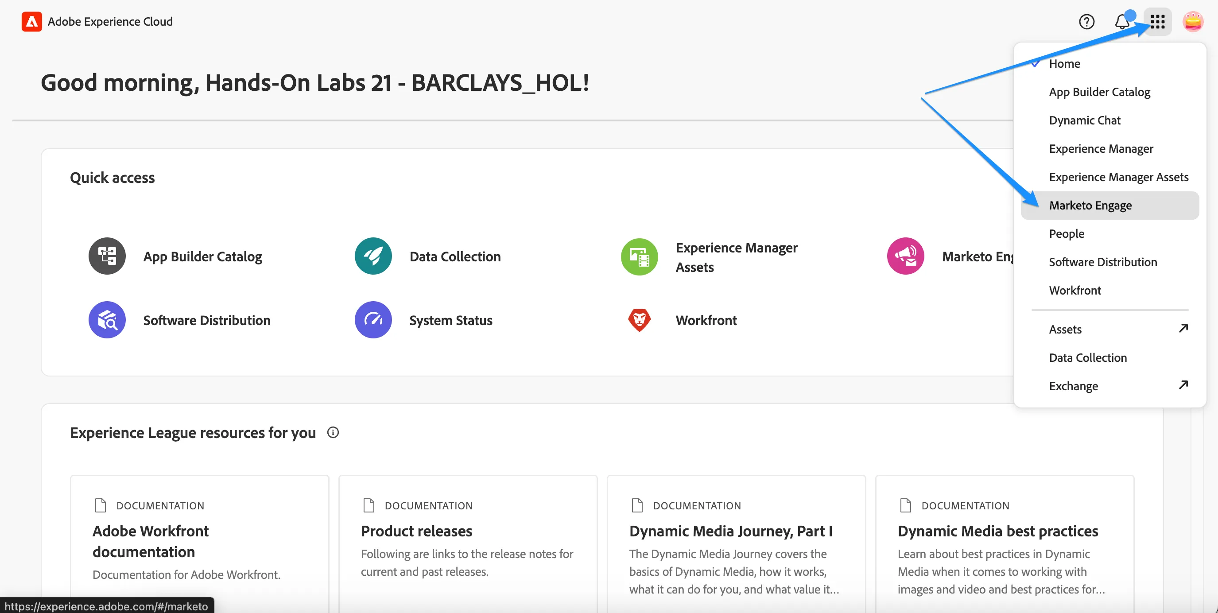Click the Software Distribution quick access icon
The width and height of the screenshot is (1218, 613).
click(107, 320)
